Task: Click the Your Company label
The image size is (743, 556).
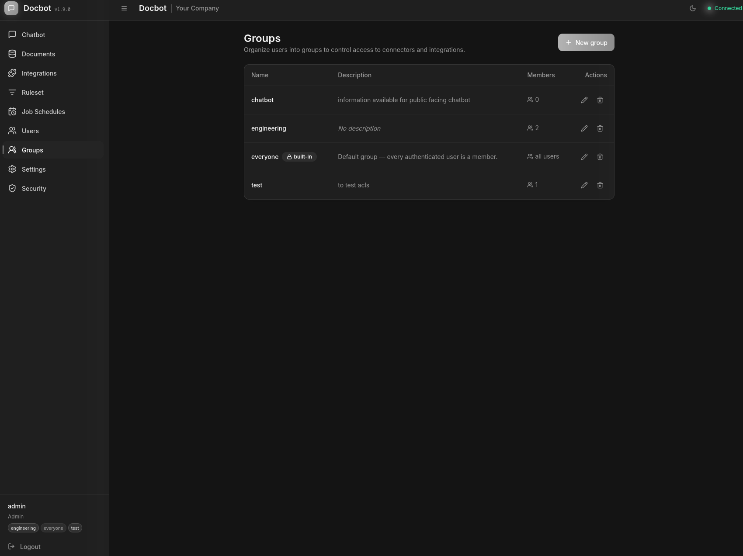Action: click(x=197, y=8)
